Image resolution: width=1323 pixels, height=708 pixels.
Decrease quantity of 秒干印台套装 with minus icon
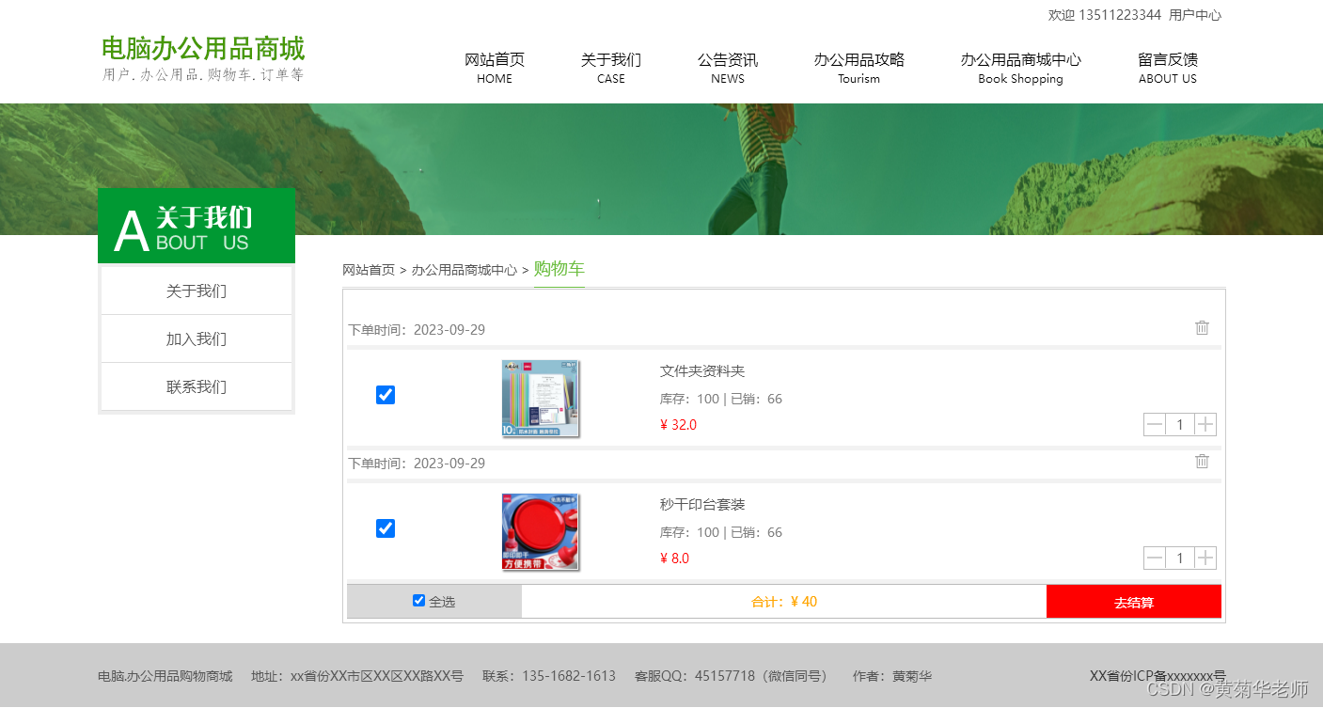tap(1154, 558)
